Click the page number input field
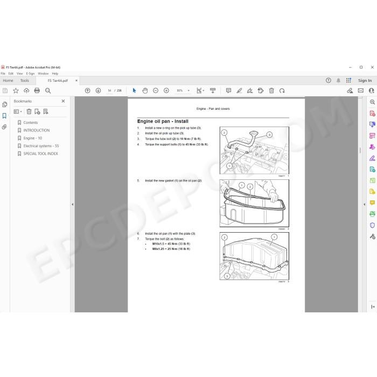Viewport: 377px width, 377px height. pos(110,90)
